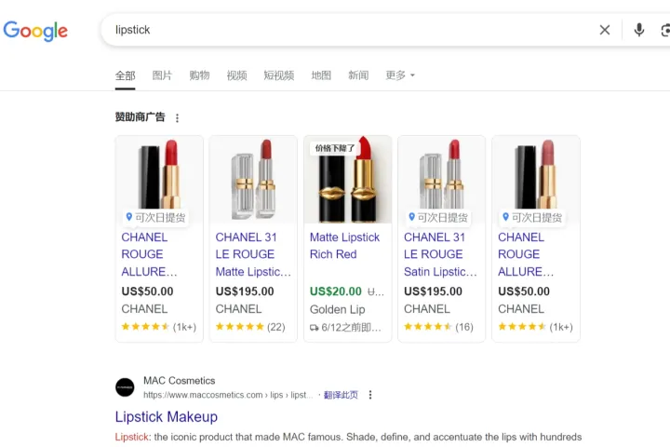670x447 pixels.
Task: Click US$20.00 green sale price
Action: pos(335,291)
